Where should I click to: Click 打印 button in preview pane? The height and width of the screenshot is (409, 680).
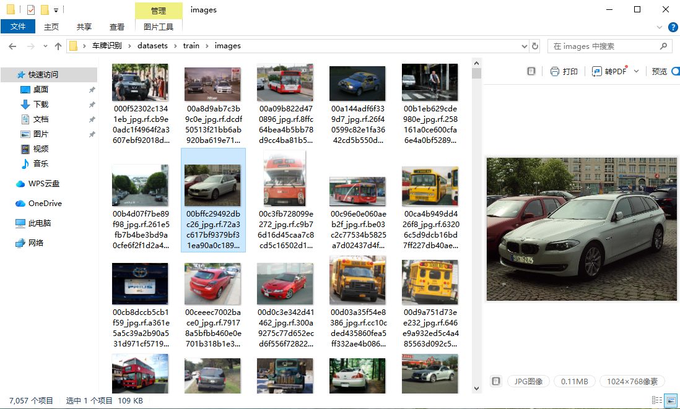point(564,72)
